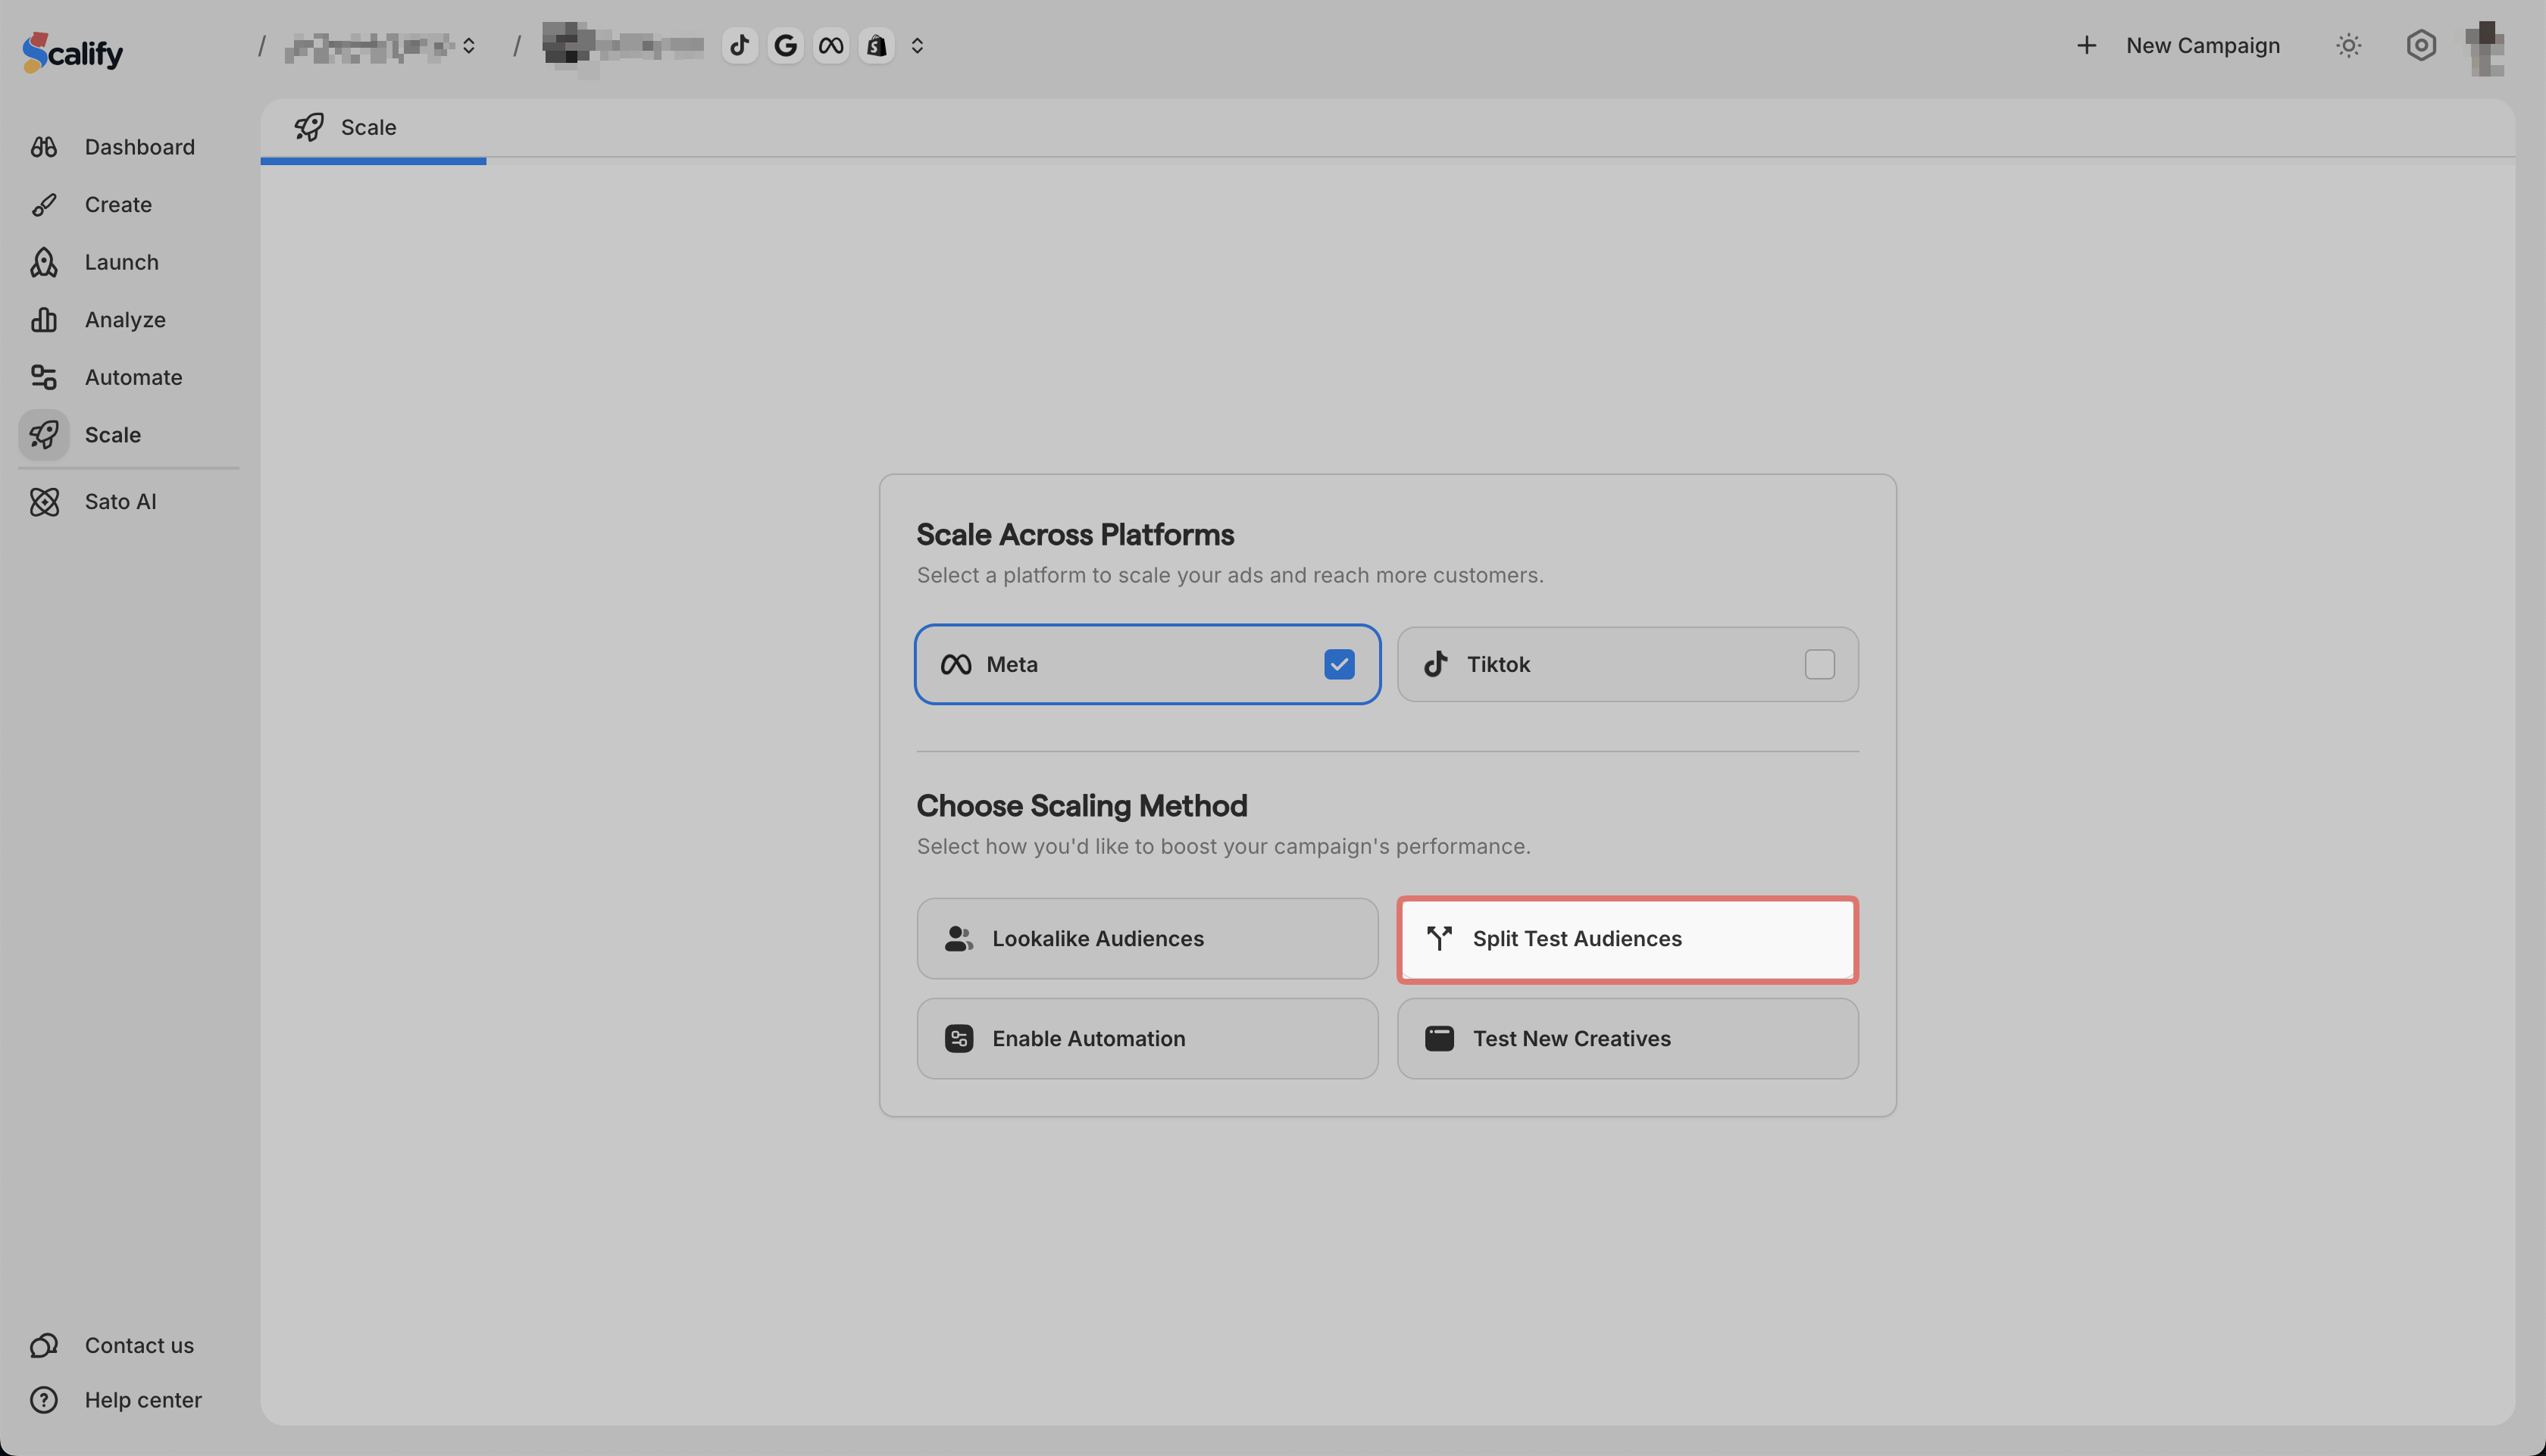Viewport: 2546px width, 1456px height.
Task: Toggle the light/dark theme sun icon
Action: pos(2348,46)
